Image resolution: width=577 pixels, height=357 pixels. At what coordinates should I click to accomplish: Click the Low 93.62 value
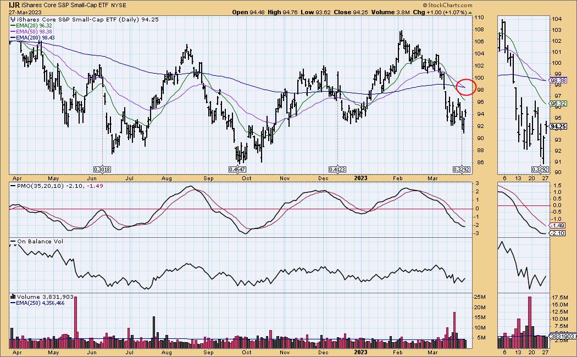[315, 12]
